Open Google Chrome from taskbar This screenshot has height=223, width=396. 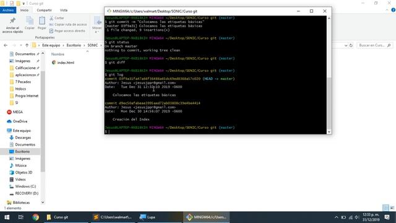click(36, 217)
